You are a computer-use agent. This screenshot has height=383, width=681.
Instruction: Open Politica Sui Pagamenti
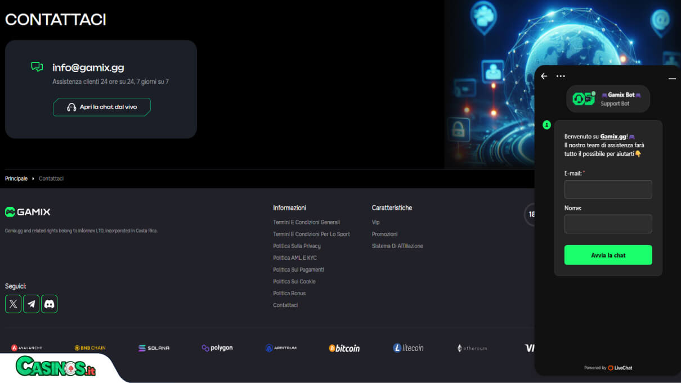click(x=298, y=269)
